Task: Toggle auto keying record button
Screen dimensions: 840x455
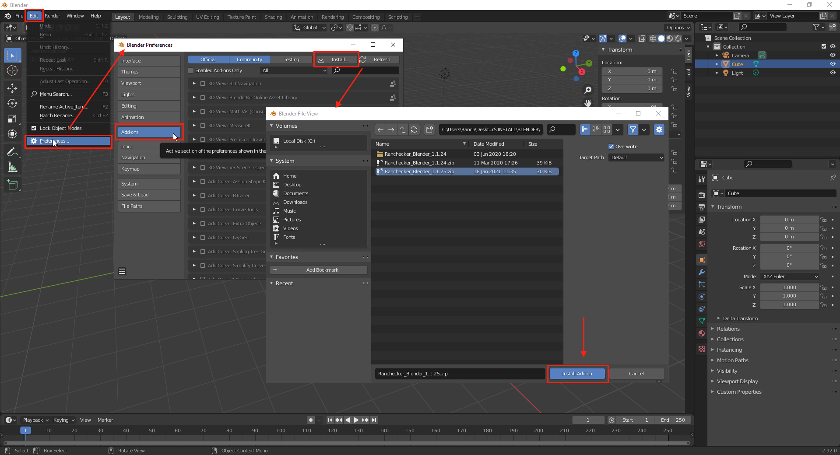Action: tap(311, 420)
